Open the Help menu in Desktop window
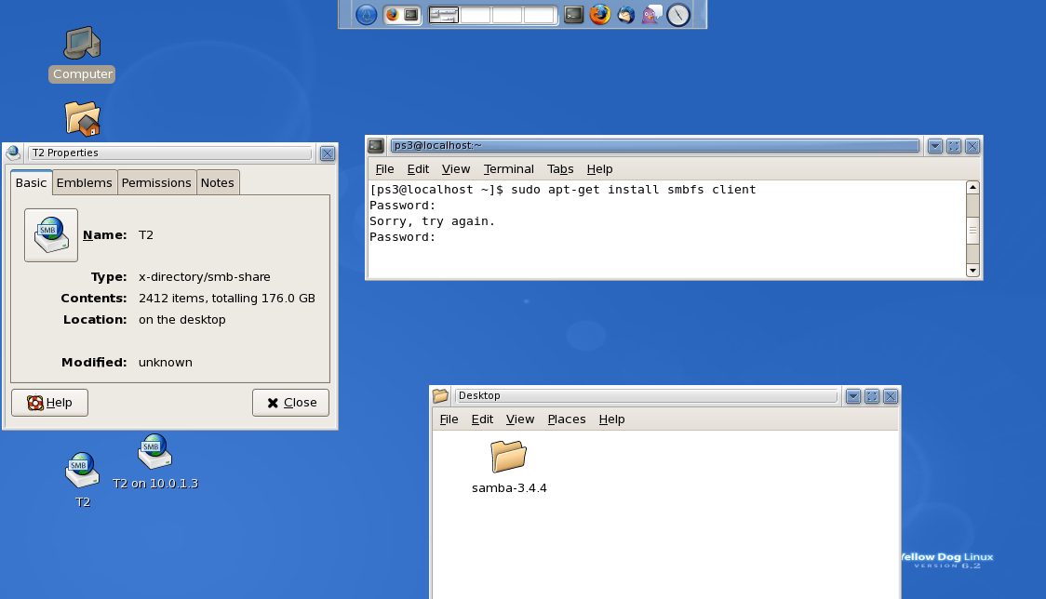 tap(611, 419)
